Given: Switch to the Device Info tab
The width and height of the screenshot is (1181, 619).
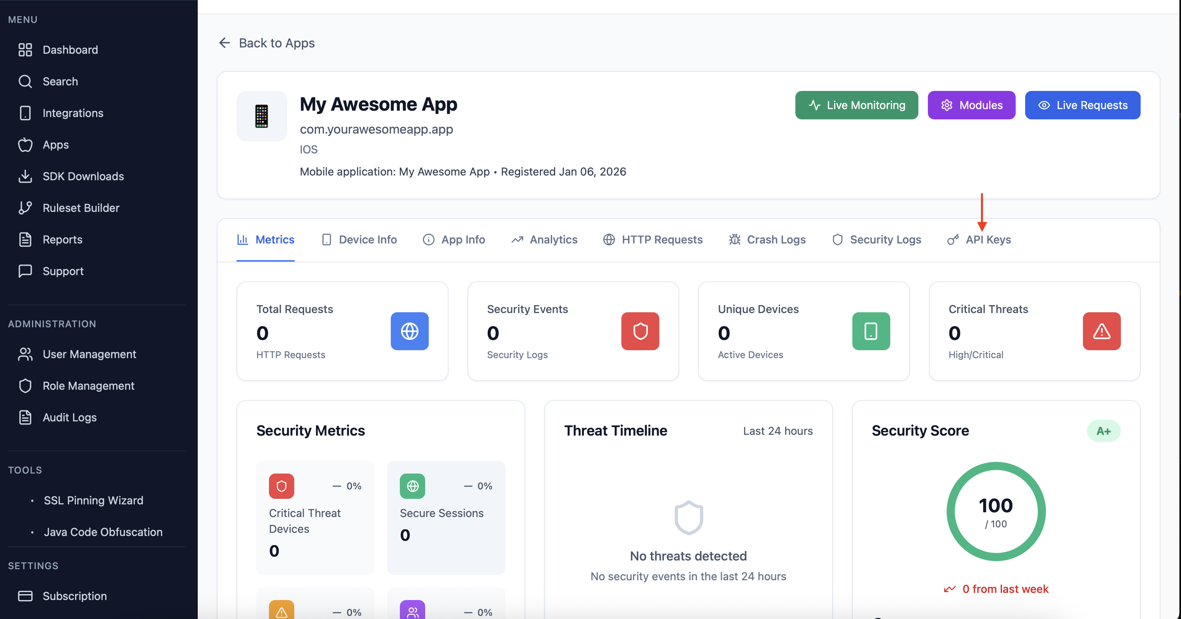Looking at the screenshot, I should [359, 240].
